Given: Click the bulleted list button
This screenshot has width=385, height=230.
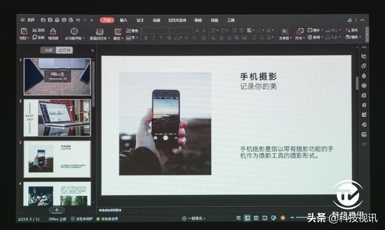Looking at the screenshot, I should 214,31.
